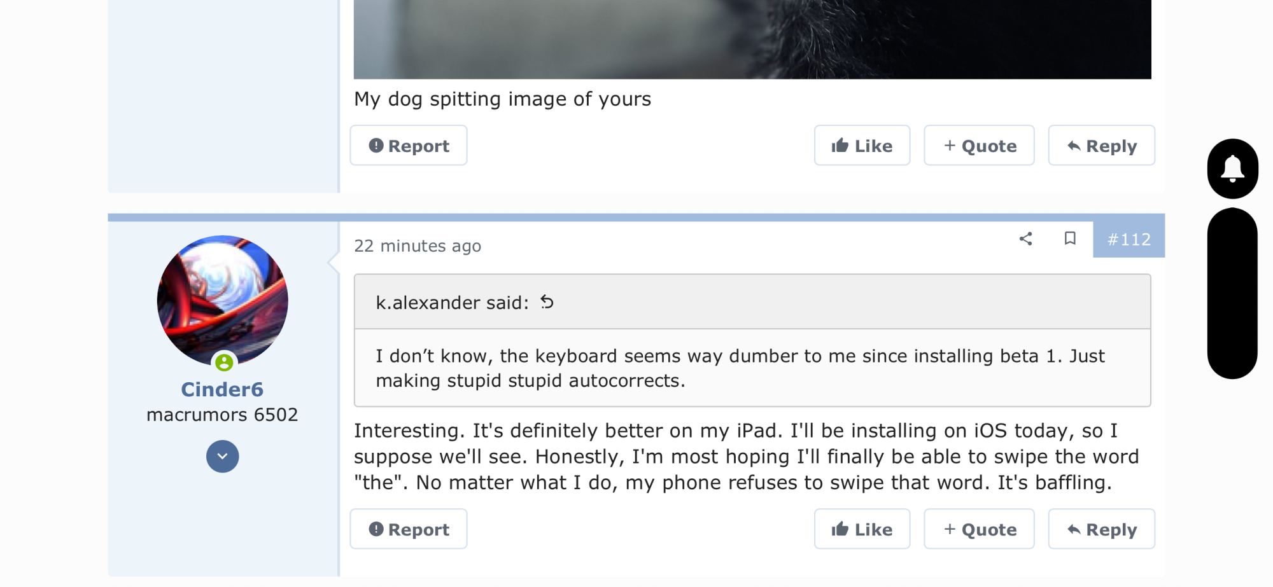Open the dog photo attachment

click(x=752, y=39)
